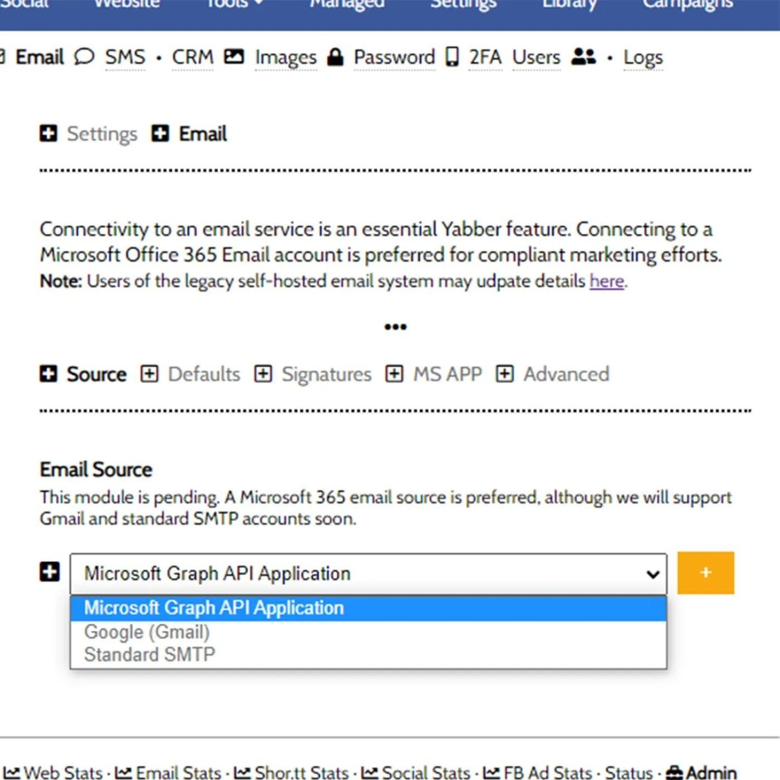Click the Users people icon
This screenshot has width=780, height=780.
(x=583, y=57)
